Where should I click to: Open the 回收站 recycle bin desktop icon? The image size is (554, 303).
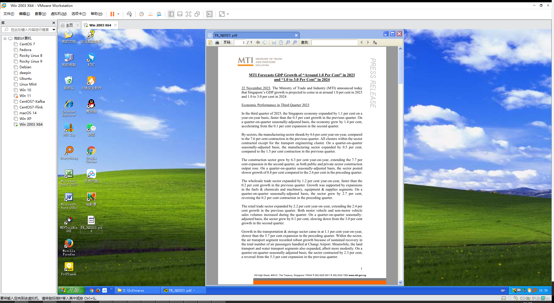(69, 83)
